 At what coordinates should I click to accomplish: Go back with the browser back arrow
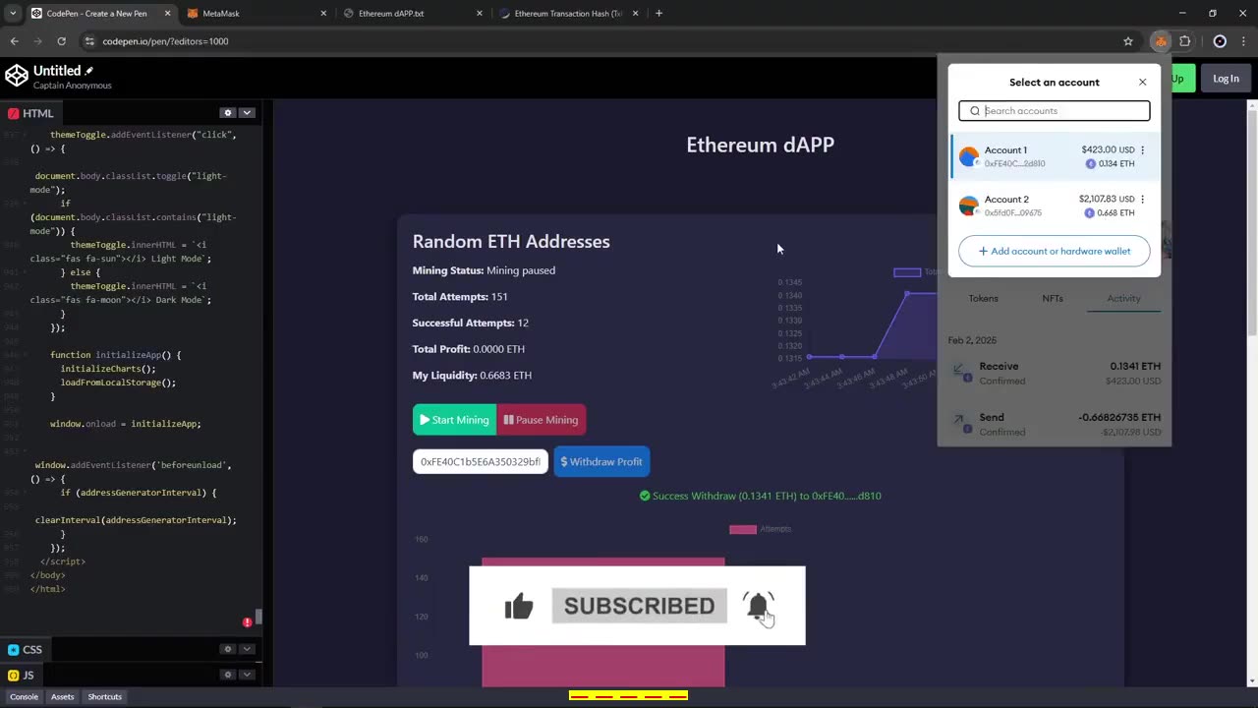click(x=14, y=41)
